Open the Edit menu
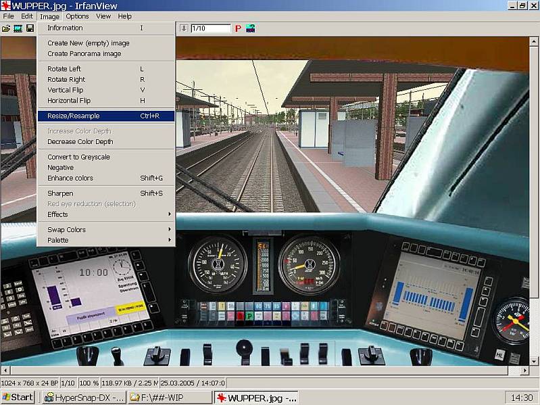 tap(27, 16)
